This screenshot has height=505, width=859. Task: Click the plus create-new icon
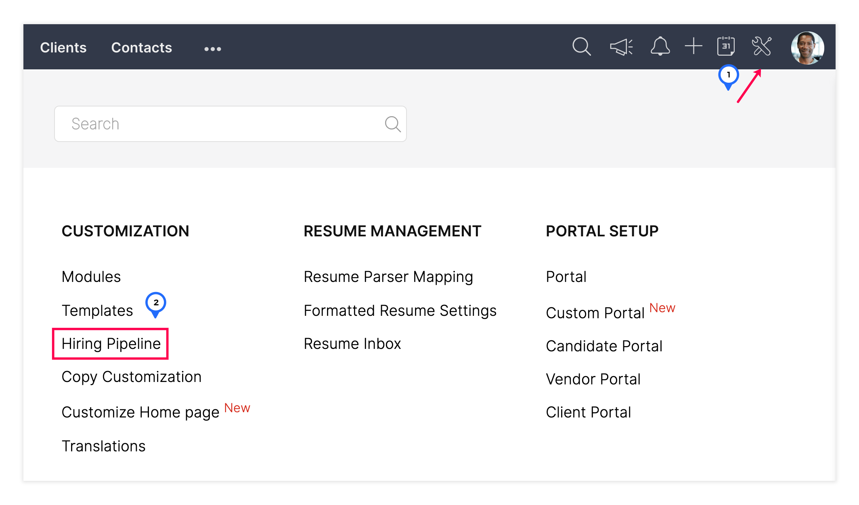click(x=693, y=46)
